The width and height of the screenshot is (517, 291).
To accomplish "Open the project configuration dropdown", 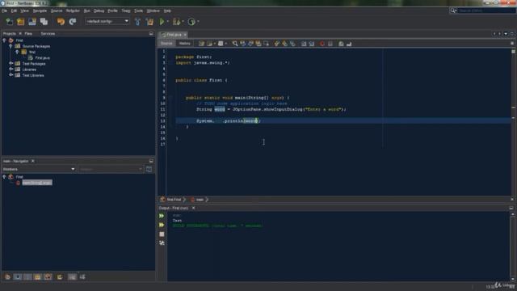I will click(107, 22).
